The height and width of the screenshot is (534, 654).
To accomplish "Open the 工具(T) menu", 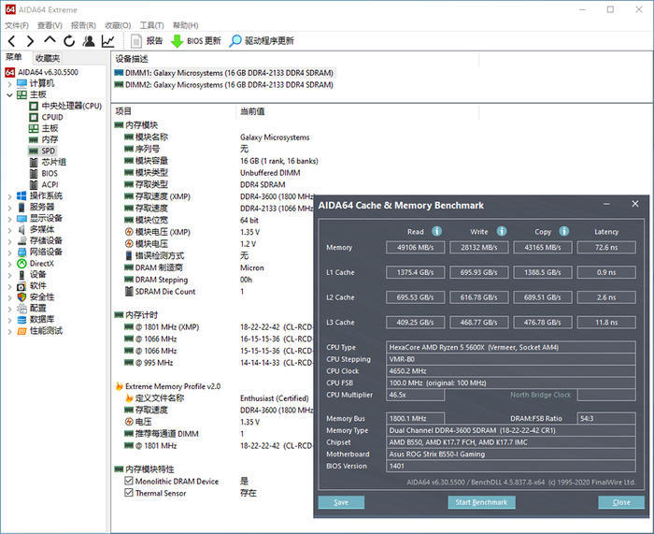I will (151, 25).
